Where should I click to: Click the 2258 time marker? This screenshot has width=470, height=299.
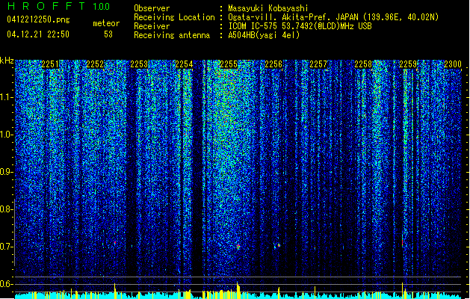click(x=363, y=64)
